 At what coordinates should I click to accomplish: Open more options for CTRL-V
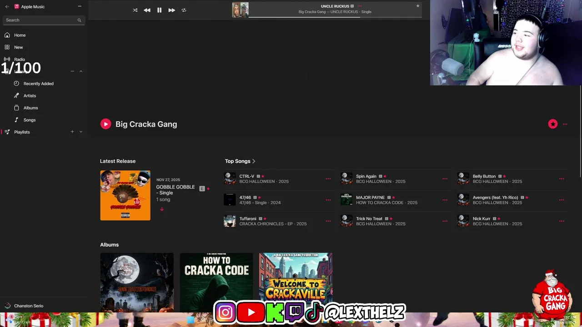328,179
